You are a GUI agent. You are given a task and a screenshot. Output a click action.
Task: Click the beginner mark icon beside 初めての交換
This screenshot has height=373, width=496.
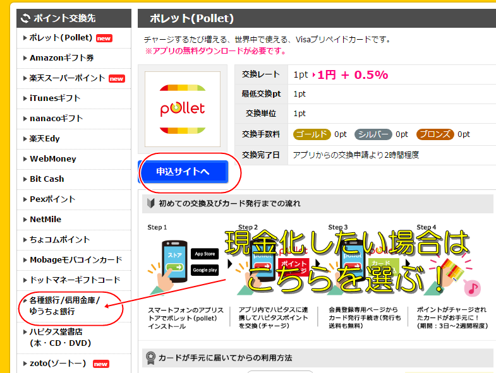click(x=151, y=203)
